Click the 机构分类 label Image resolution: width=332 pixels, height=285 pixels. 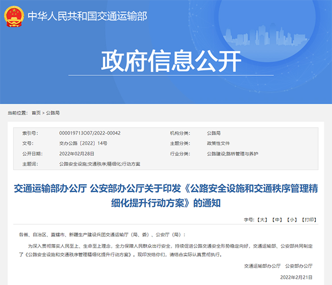point(180,133)
